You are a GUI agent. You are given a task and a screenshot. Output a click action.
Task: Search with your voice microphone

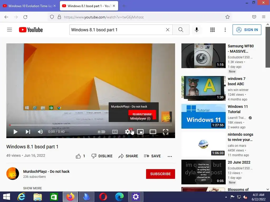[x=196, y=30]
